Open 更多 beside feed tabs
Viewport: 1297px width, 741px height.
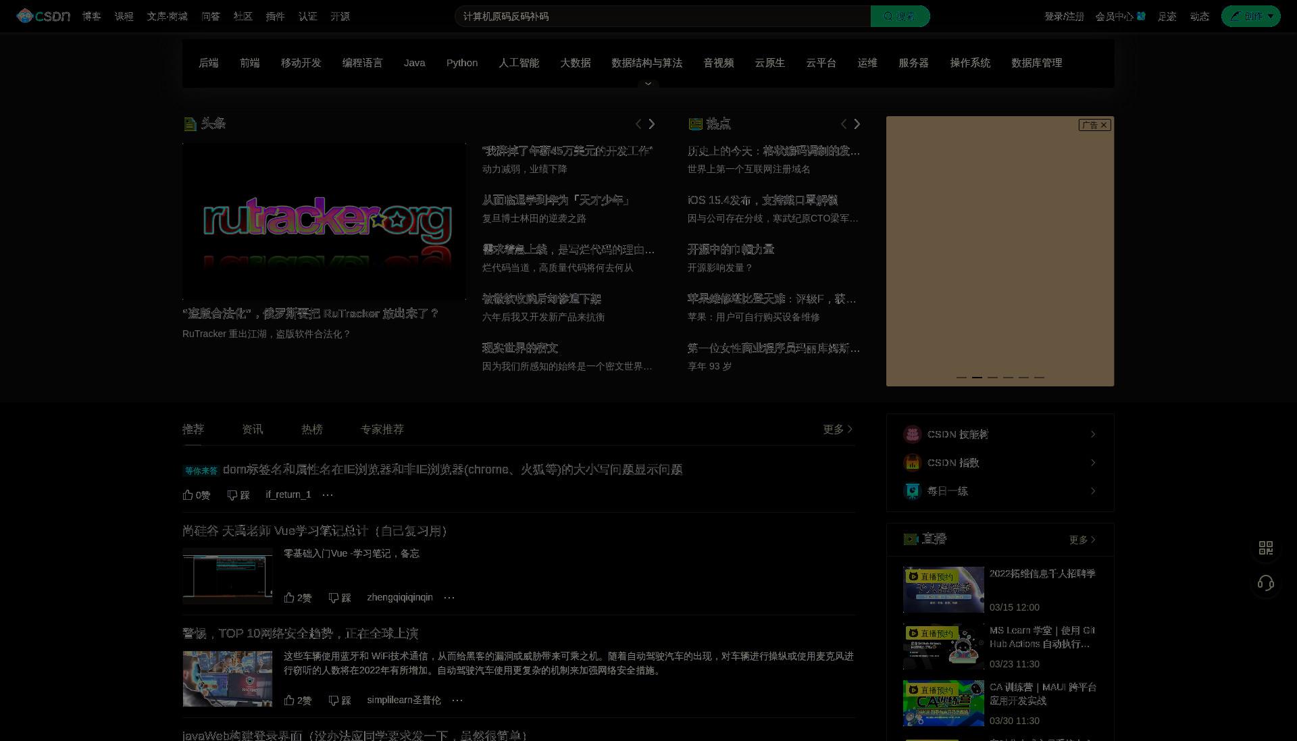[838, 429]
